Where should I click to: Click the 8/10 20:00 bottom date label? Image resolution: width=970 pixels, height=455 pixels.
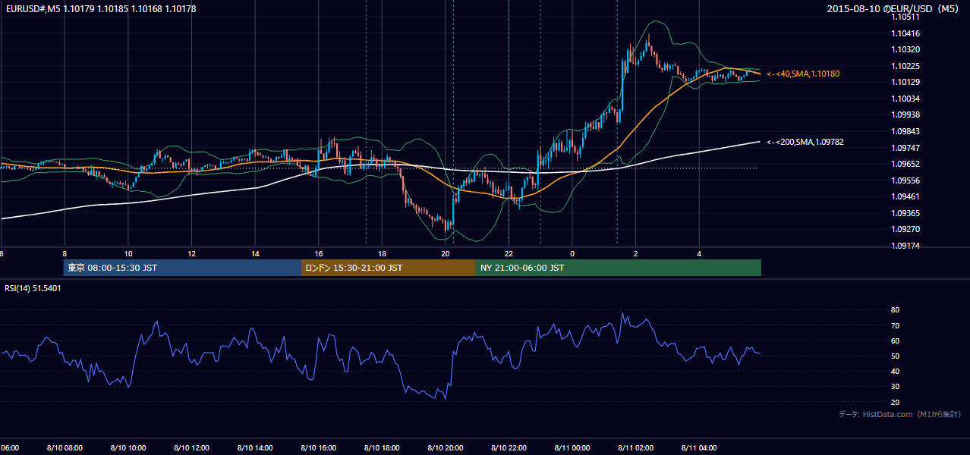coord(446,448)
